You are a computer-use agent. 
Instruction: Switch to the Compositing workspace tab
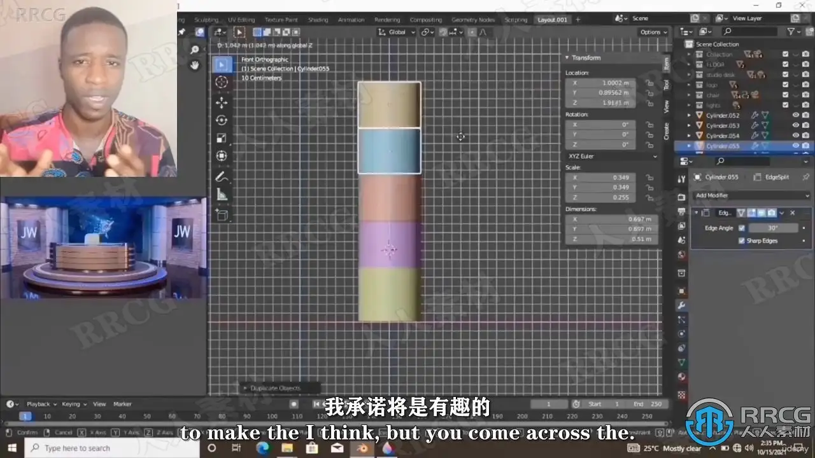425,20
